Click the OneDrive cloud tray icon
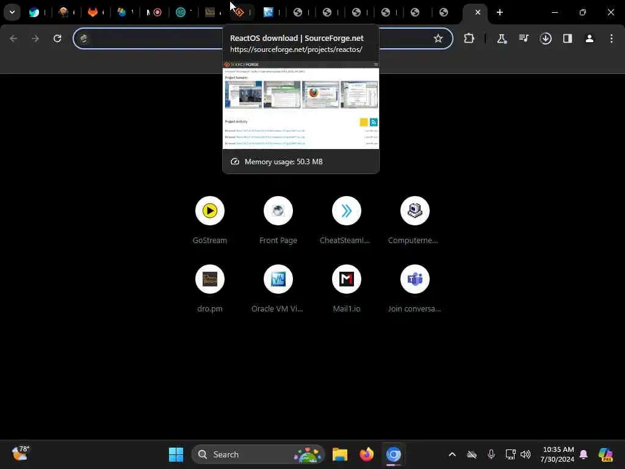 pyautogui.click(x=472, y=454)
